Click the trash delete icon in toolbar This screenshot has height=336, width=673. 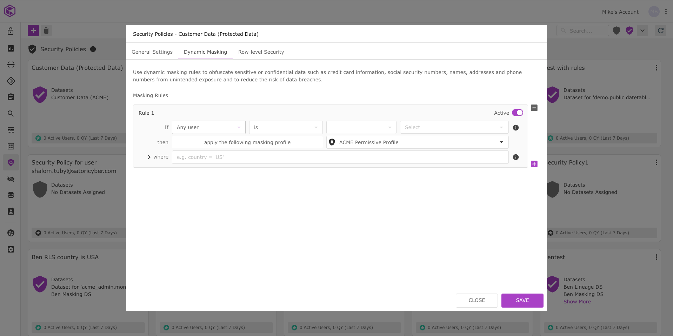[x=46, y=31]
